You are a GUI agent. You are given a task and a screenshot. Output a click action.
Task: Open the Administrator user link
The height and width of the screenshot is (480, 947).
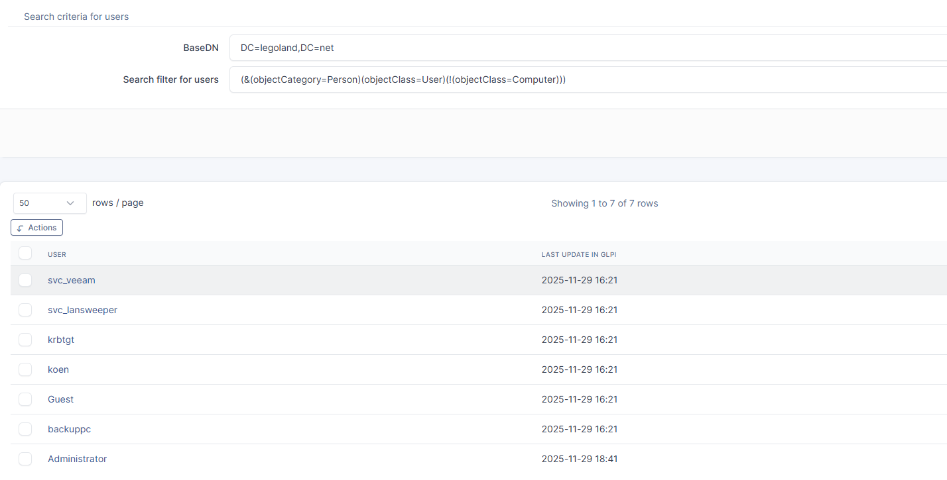77,459
